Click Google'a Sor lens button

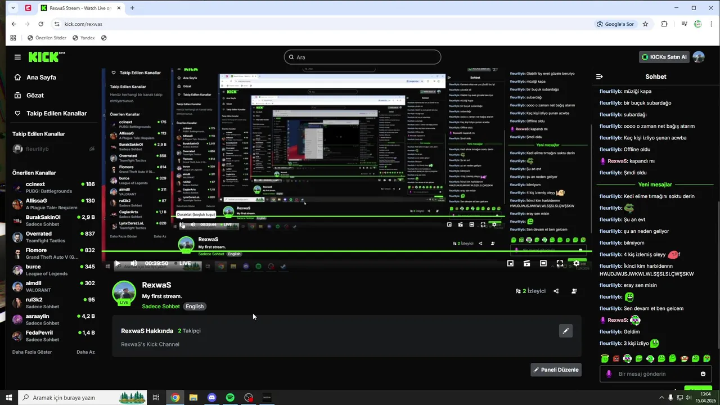[616, 24]
